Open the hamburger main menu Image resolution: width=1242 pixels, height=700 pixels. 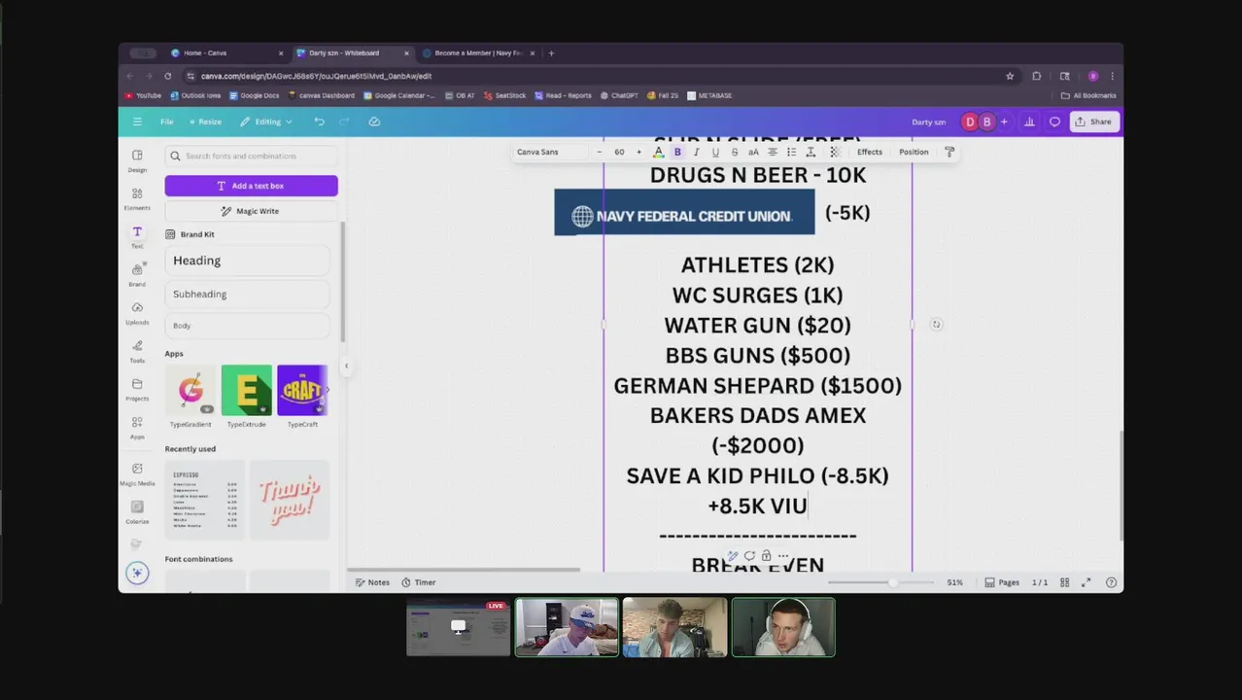point(137,122)
